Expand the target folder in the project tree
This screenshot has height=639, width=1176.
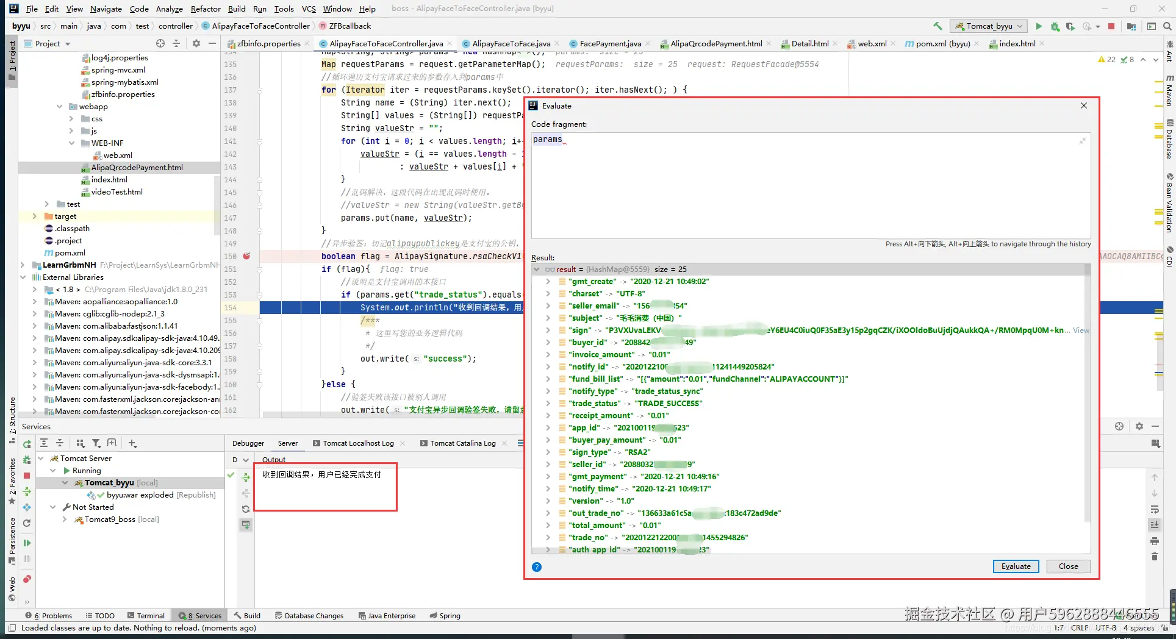pos(35,216)
